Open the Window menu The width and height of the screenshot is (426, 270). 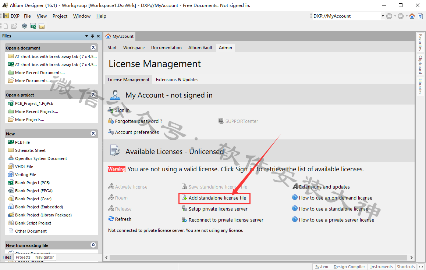82,16
